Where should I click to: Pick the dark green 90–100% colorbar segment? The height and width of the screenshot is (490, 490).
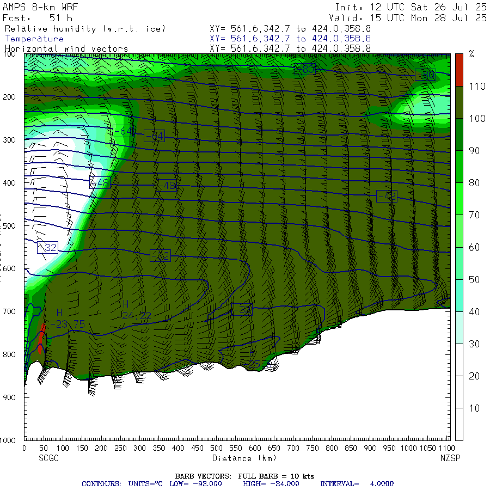point(459,134)
